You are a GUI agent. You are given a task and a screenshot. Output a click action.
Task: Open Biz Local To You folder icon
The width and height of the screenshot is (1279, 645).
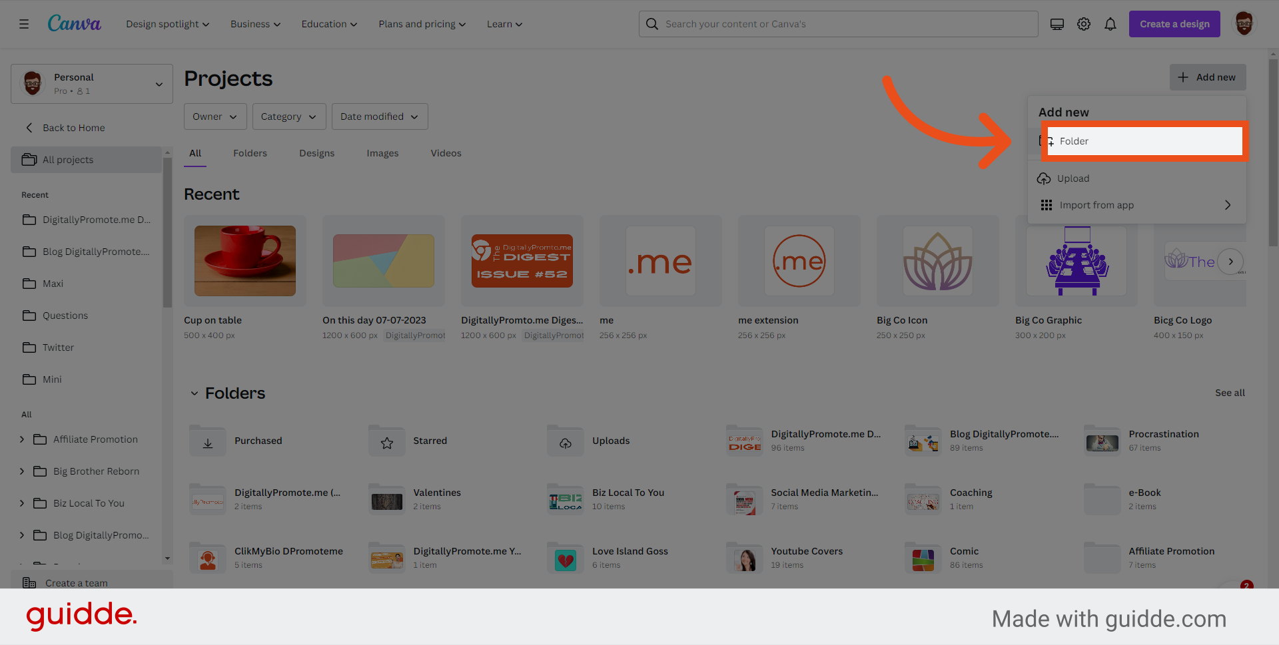(566, 499)
